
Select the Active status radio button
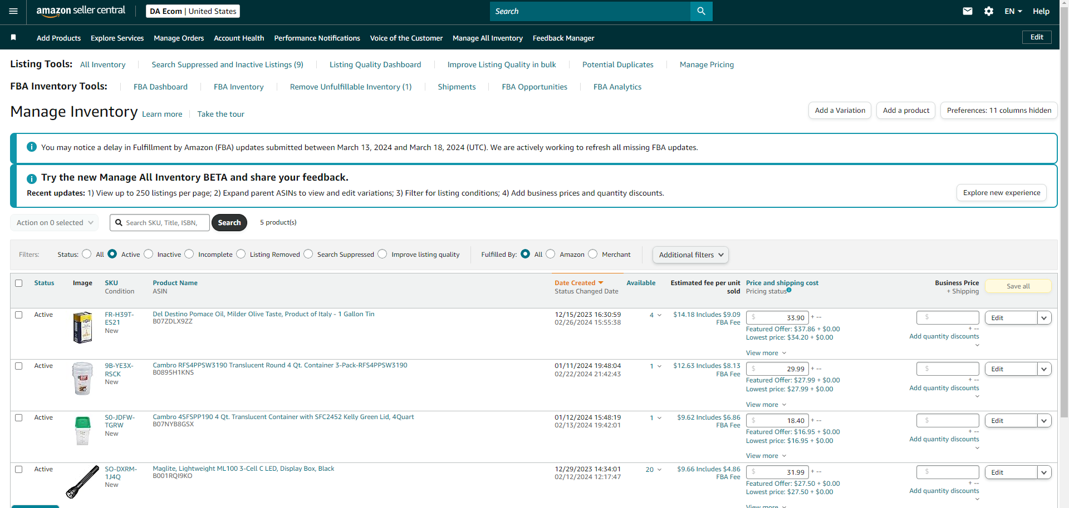pyautogui.click(x=112, y=254)
